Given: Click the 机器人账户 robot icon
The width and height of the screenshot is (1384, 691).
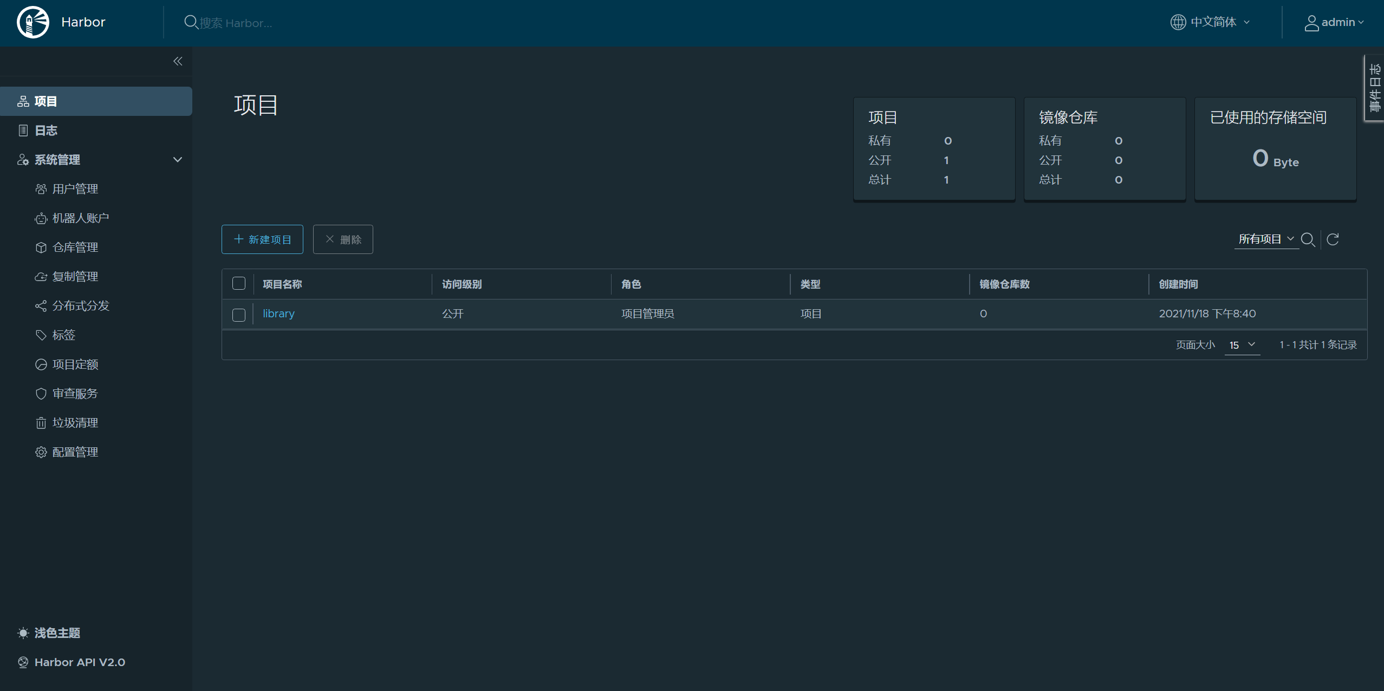Looking at the screenshot, I should tap(41, 218).
